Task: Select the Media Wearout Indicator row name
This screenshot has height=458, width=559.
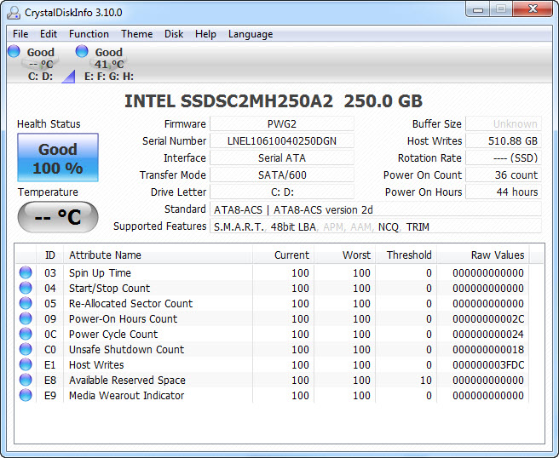Action: pos(127,395)
